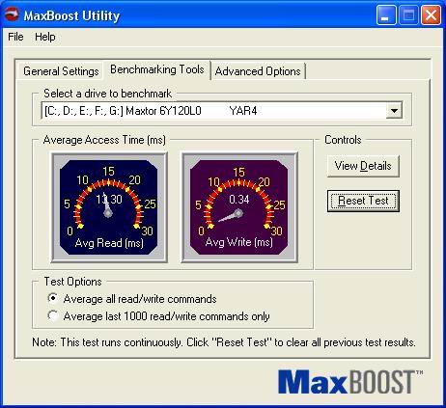The image size is (446, 408).
Task: Click the 13.30 read time needle readout
Action: [109, 200]
